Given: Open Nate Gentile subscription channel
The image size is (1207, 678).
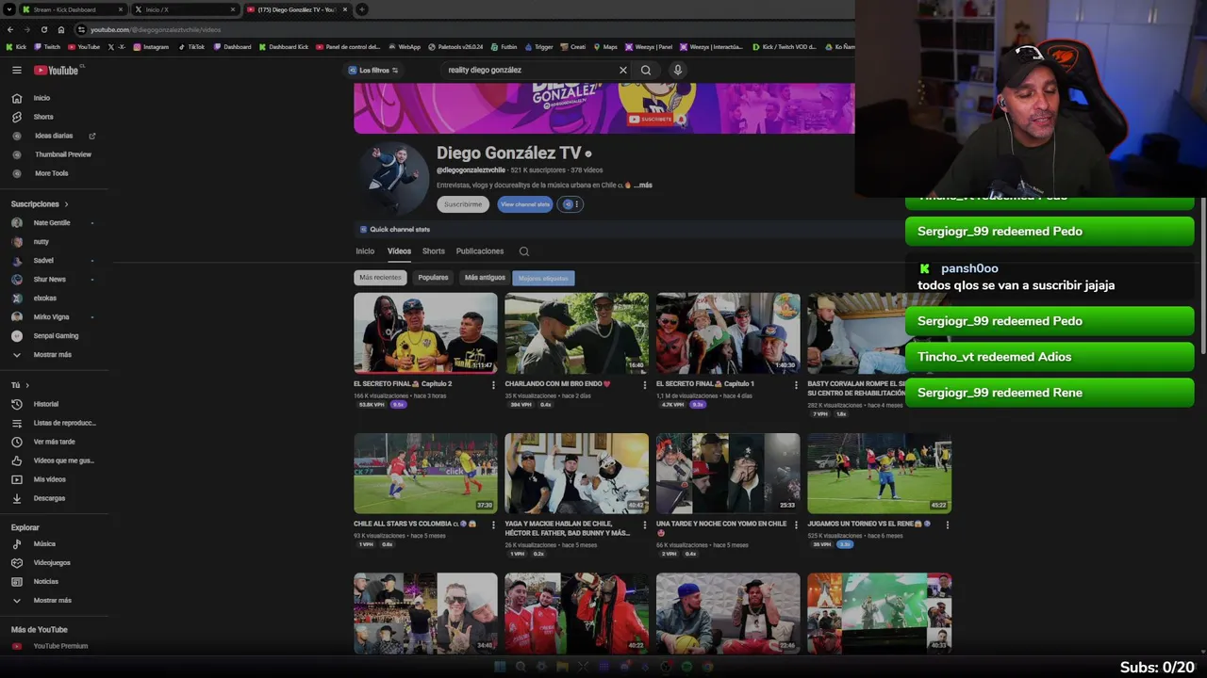Looking at the screenshot, I should 51,223.
